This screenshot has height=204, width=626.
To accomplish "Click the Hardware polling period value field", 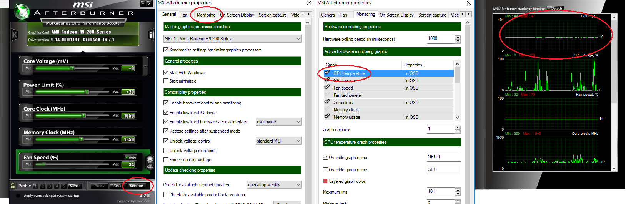I will (x=441, y=39).
